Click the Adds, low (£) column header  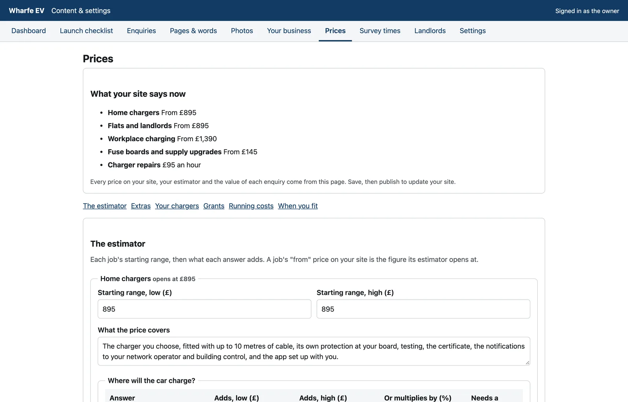pyautogui.click(x=237, y=398)
